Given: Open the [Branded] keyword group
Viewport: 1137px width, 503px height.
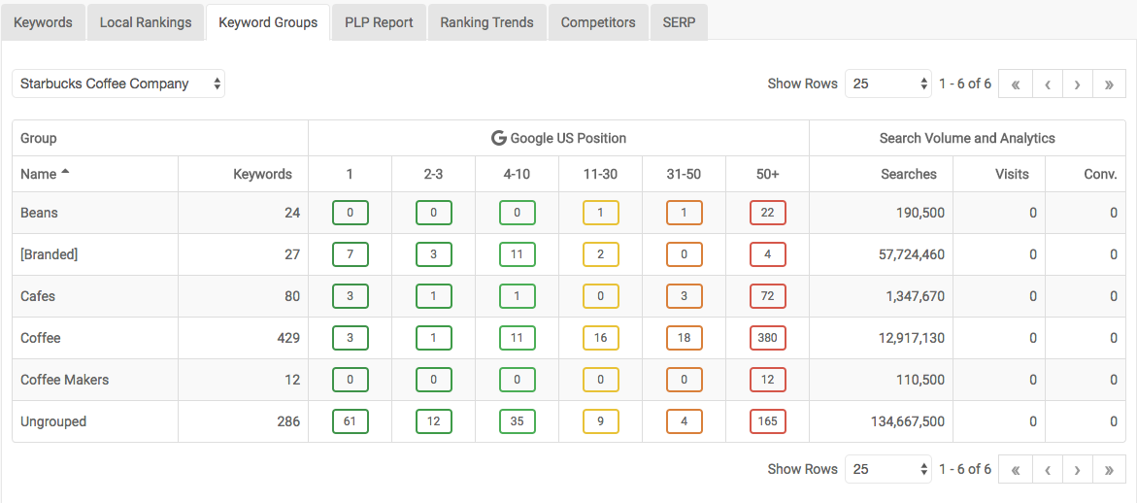Looking at the screenshot, I should pyautogui.click(x=49, y=255).
